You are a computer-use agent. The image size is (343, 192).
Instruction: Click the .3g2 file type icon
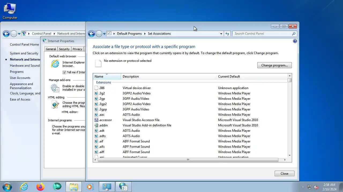tap(96, 93)
